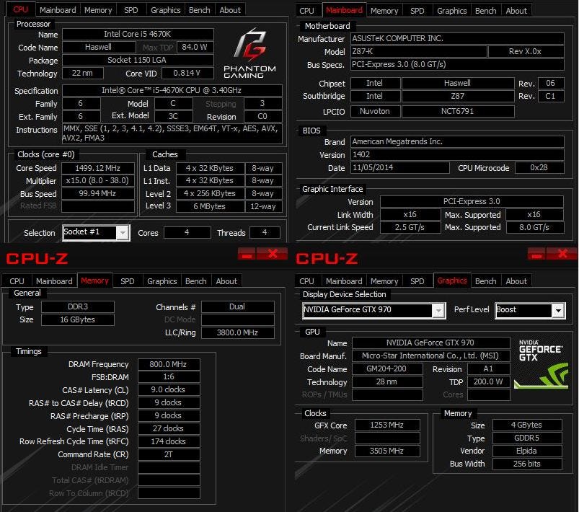The image size is (579, 512).
Task: Click the LLC/Ring value '3800.0 MHz'
Action: (x=238, y=332)
